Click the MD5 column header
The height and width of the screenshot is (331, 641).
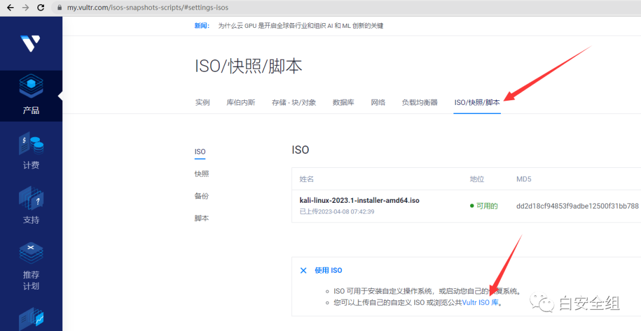point(523,179)
